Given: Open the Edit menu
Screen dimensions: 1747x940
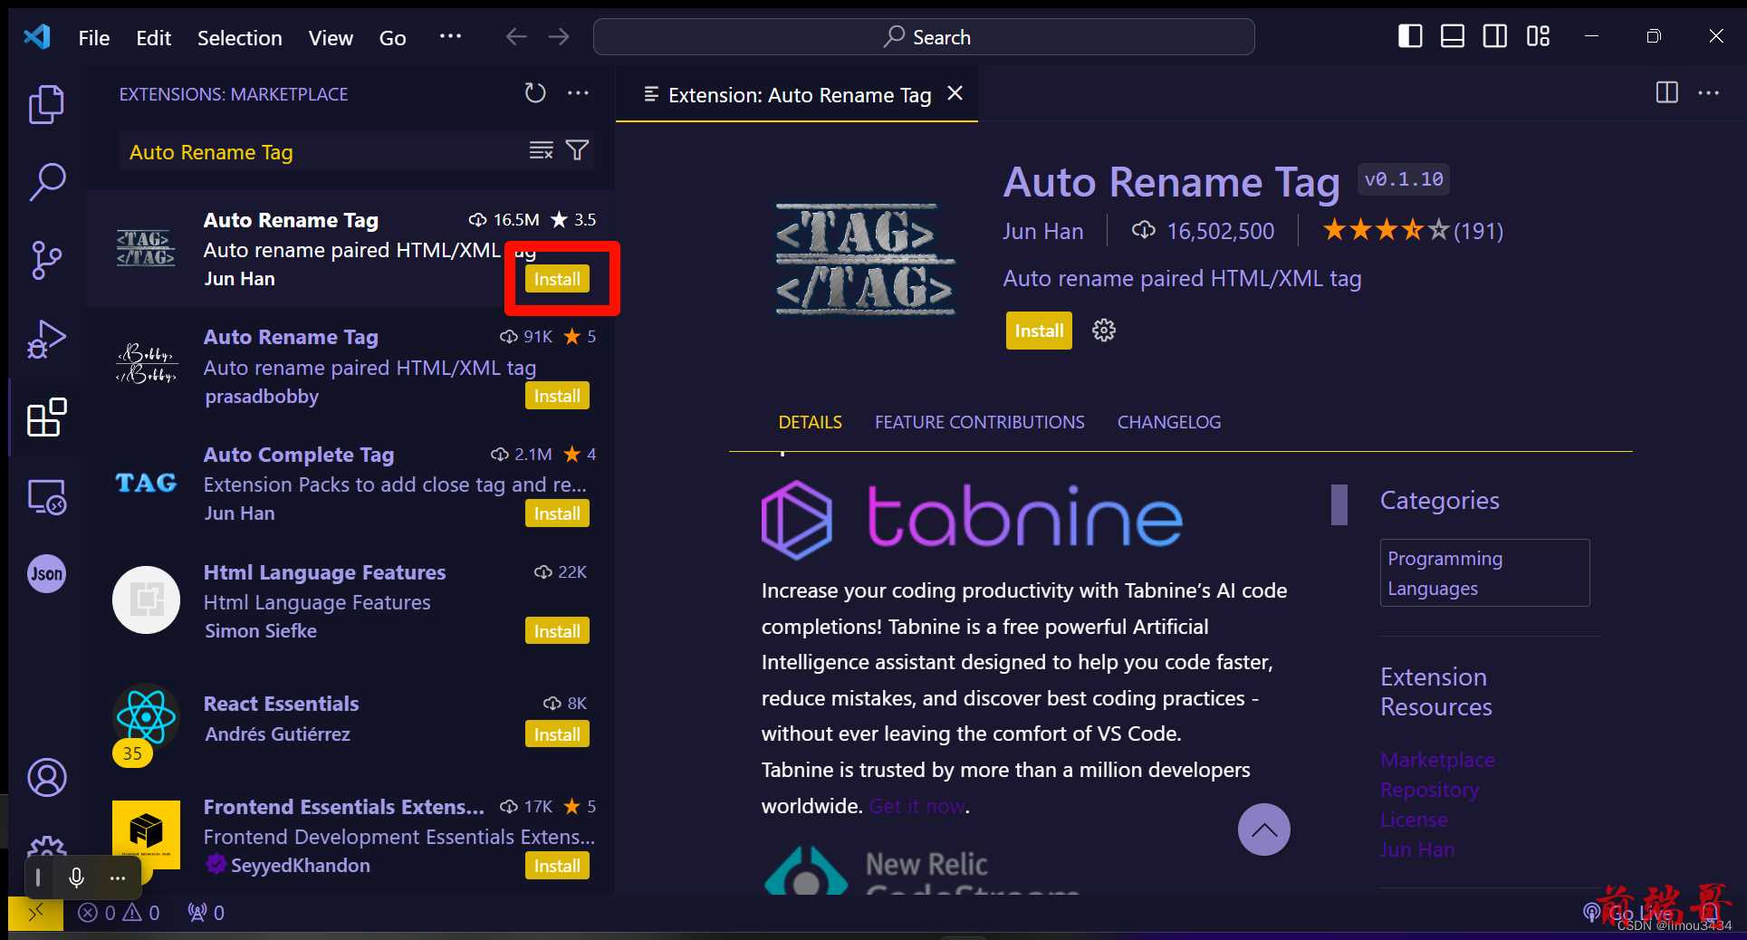Looking at the screenshot, I should [x=153, y=37].
